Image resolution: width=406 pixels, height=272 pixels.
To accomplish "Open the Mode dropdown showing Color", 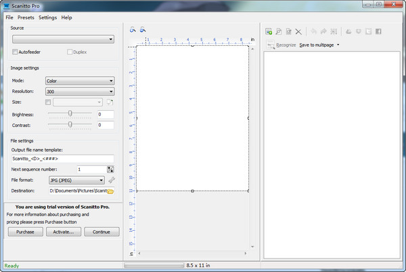I will click(x=80, y=81).
